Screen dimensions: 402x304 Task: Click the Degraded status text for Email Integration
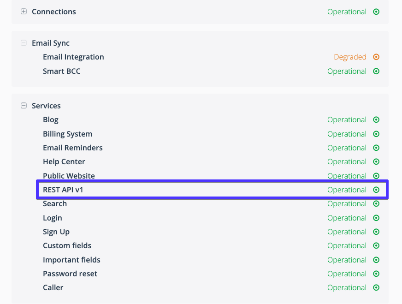(x=350, y=57)
